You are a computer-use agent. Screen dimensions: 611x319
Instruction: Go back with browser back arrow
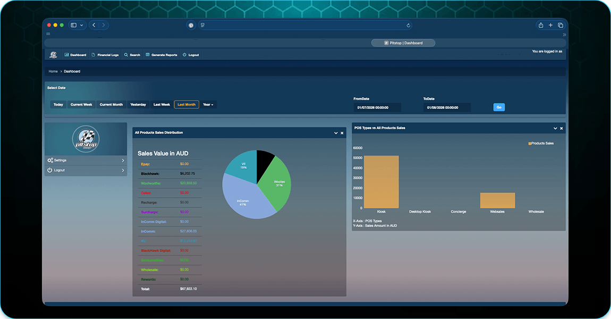coord(94,25)
